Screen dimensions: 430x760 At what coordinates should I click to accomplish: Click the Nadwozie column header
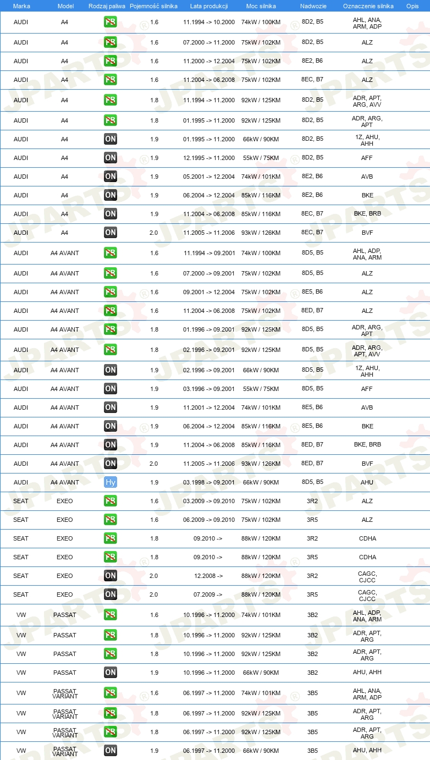tap(313, 6)
